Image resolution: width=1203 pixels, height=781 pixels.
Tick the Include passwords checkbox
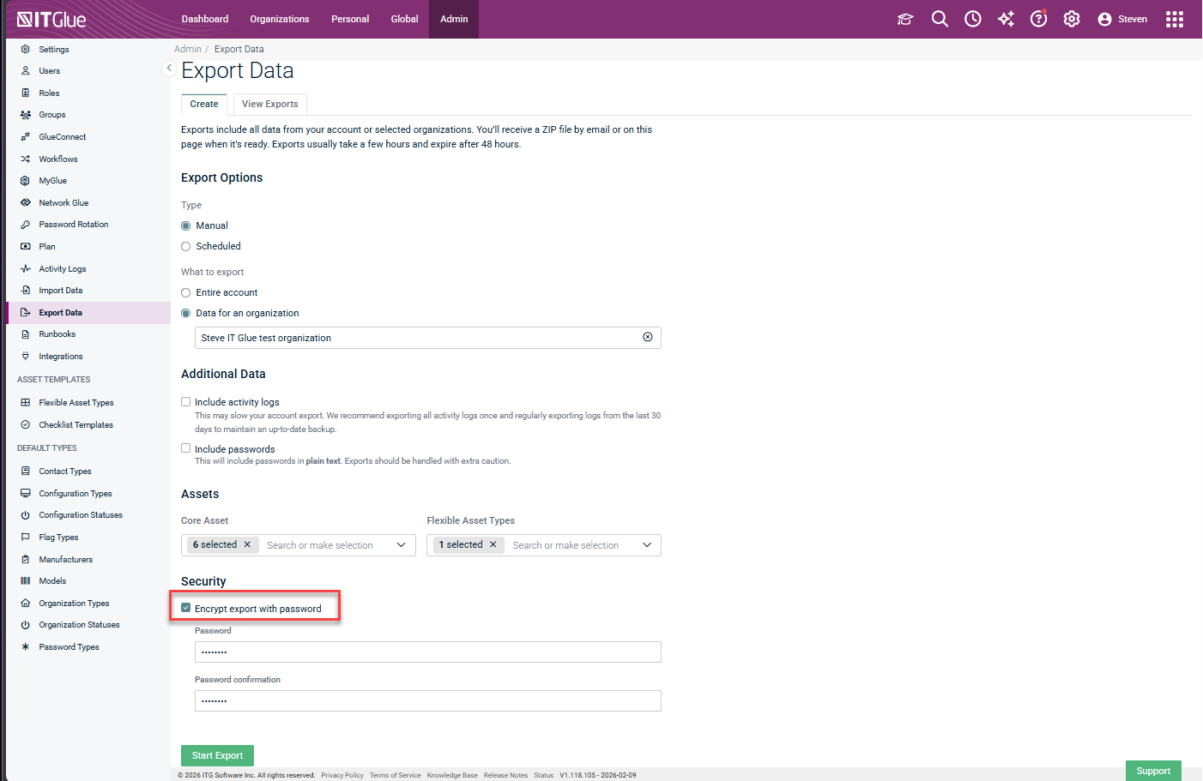click(186, 448)
